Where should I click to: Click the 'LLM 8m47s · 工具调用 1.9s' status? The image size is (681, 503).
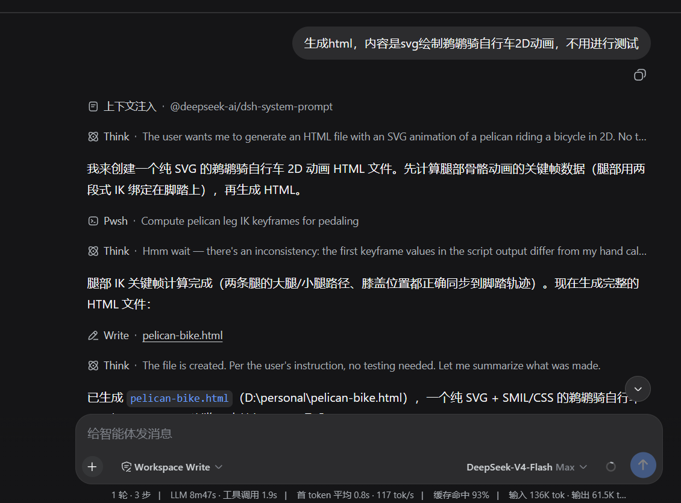click(224, 495)
